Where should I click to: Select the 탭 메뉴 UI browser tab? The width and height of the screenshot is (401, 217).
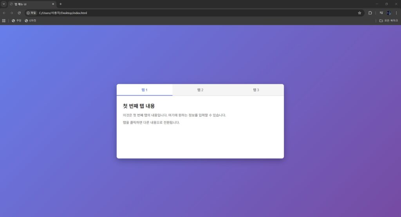[32, 4]
